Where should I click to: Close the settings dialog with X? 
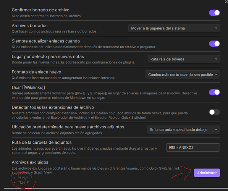click(x=226, y=2)
